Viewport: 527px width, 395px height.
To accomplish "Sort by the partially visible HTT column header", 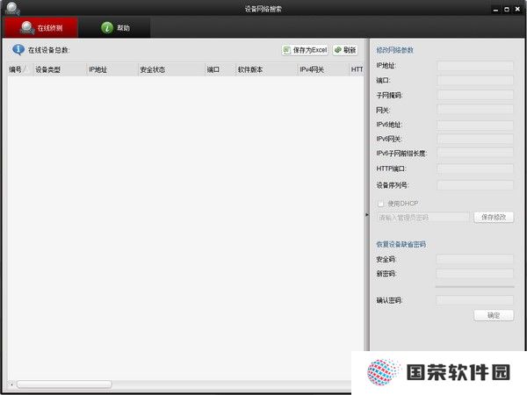I will [x=357, y=69].
